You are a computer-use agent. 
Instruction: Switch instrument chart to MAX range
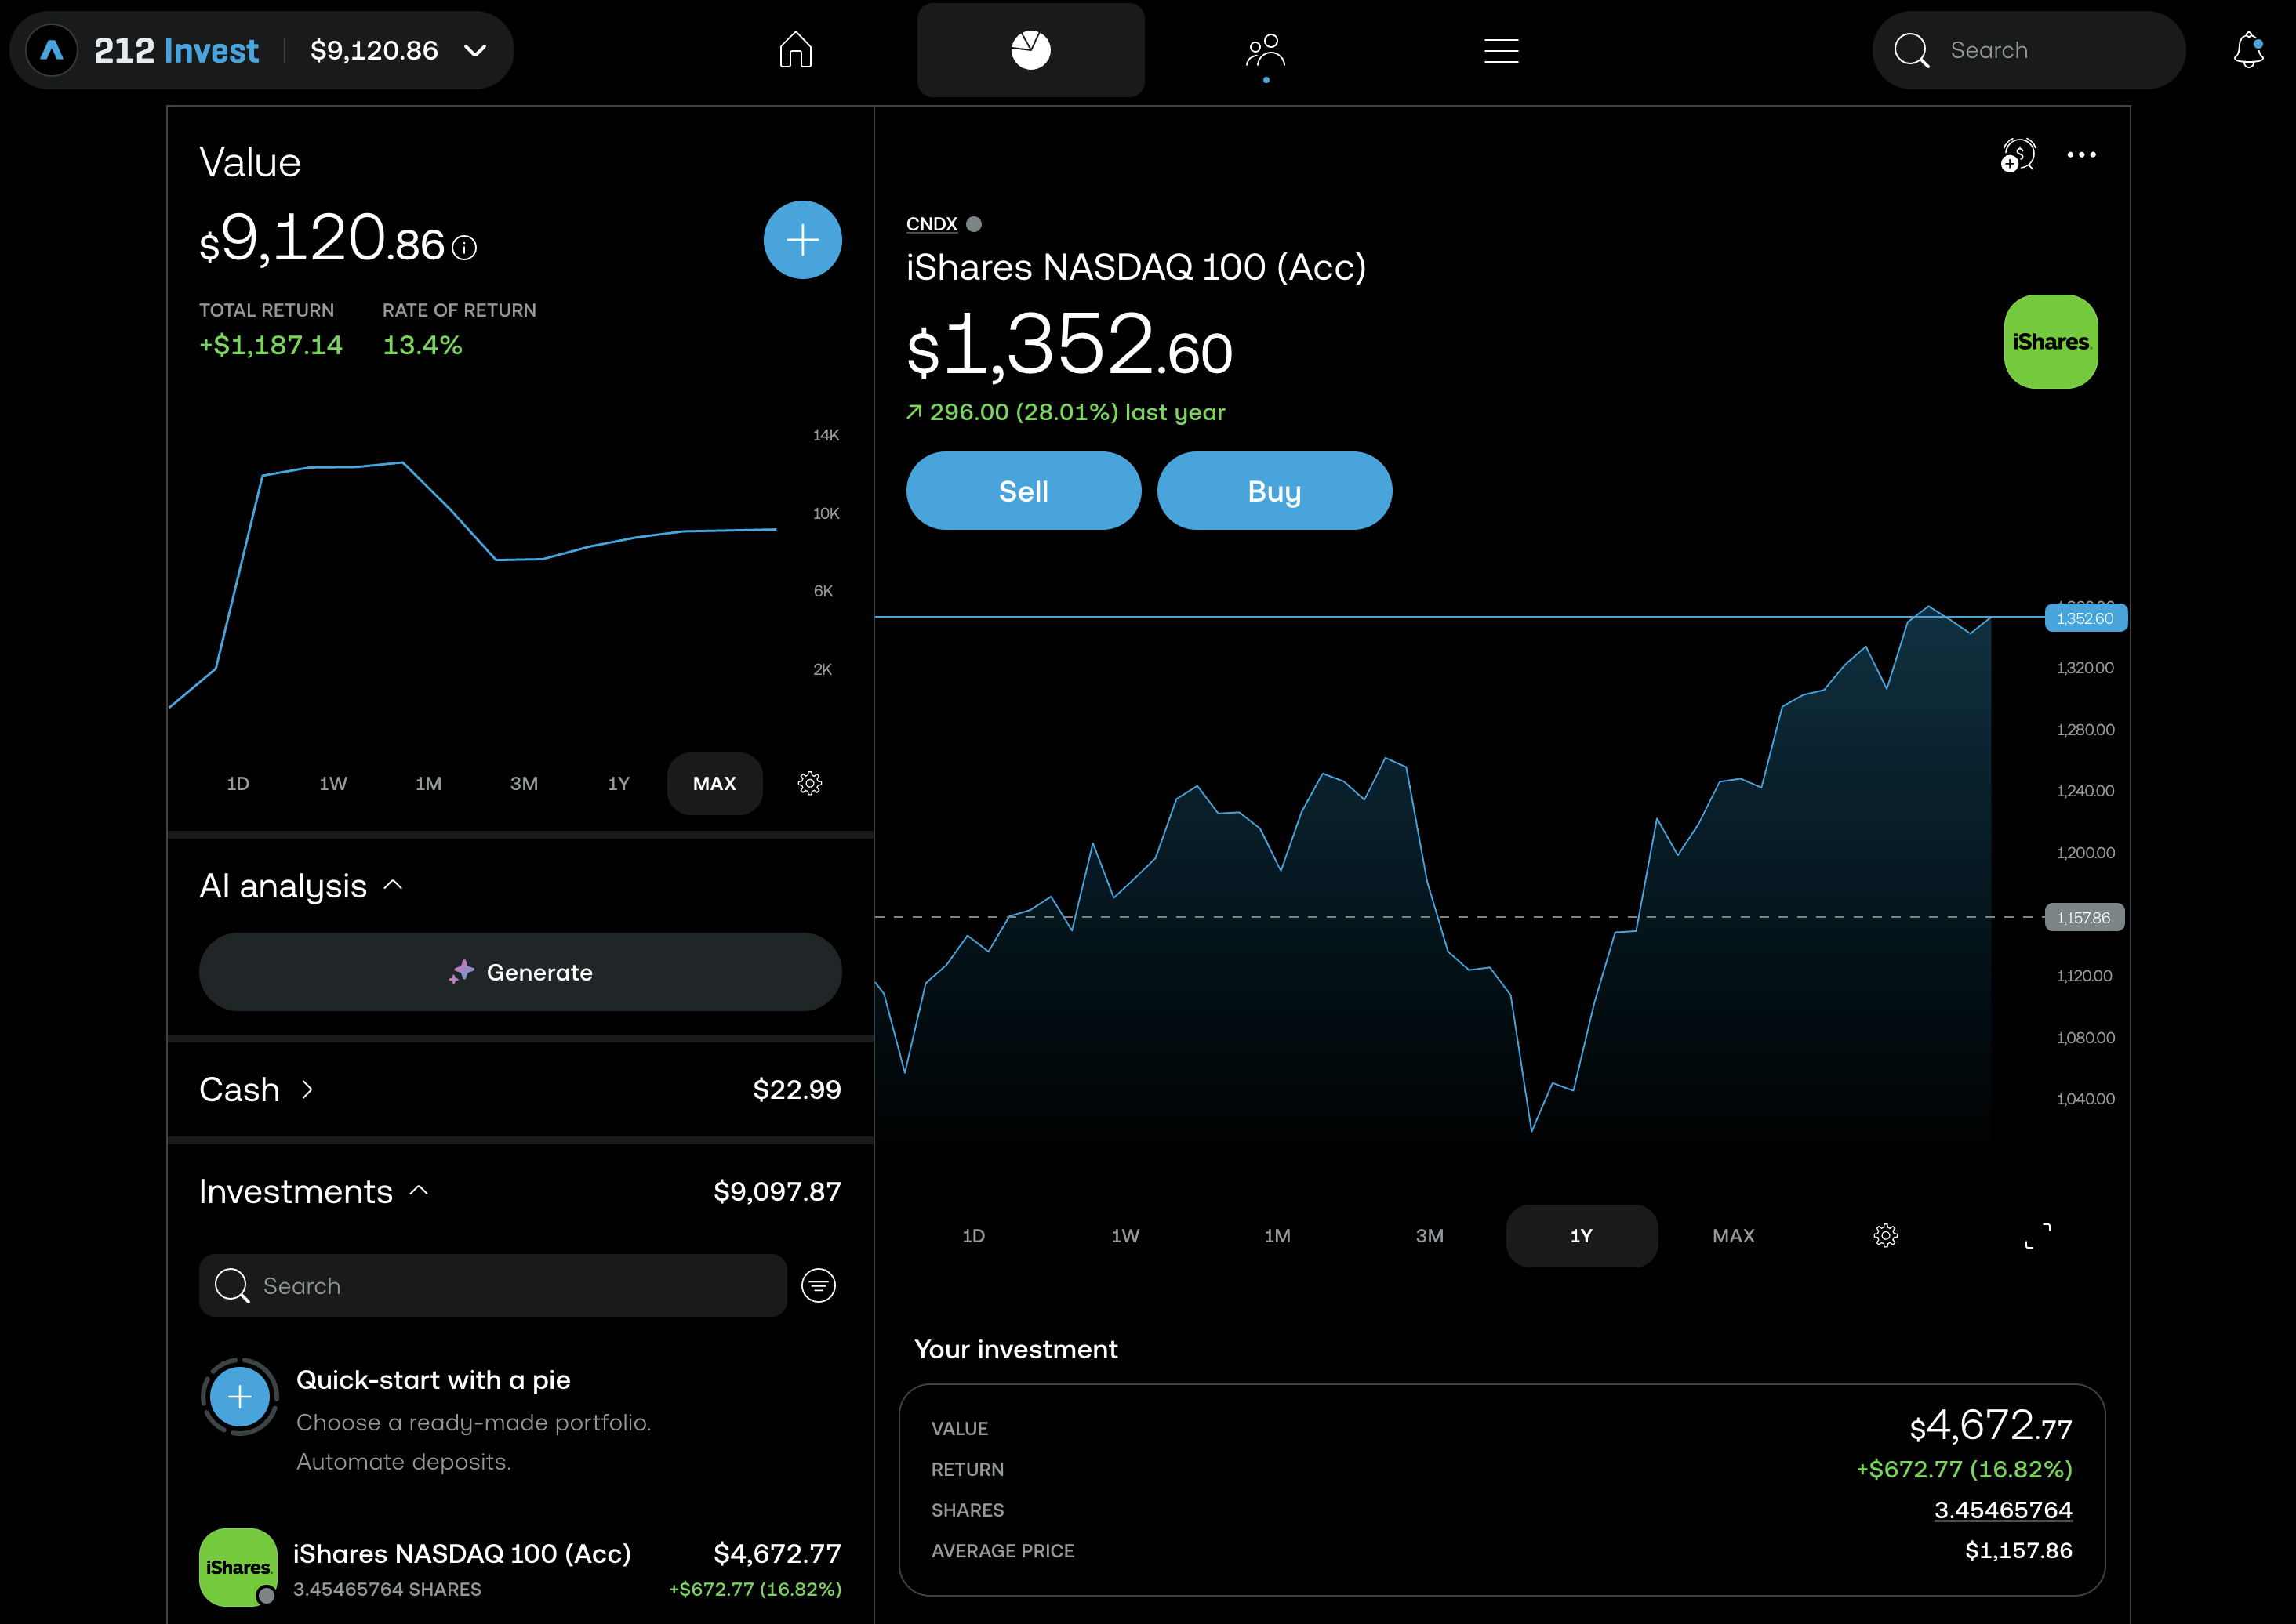[x=1733, y=1235]
